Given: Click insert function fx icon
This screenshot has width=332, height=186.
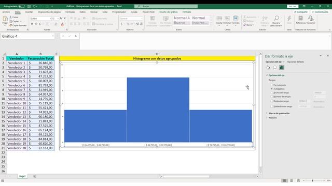Looking at the screenshot, I should point(76,36).
